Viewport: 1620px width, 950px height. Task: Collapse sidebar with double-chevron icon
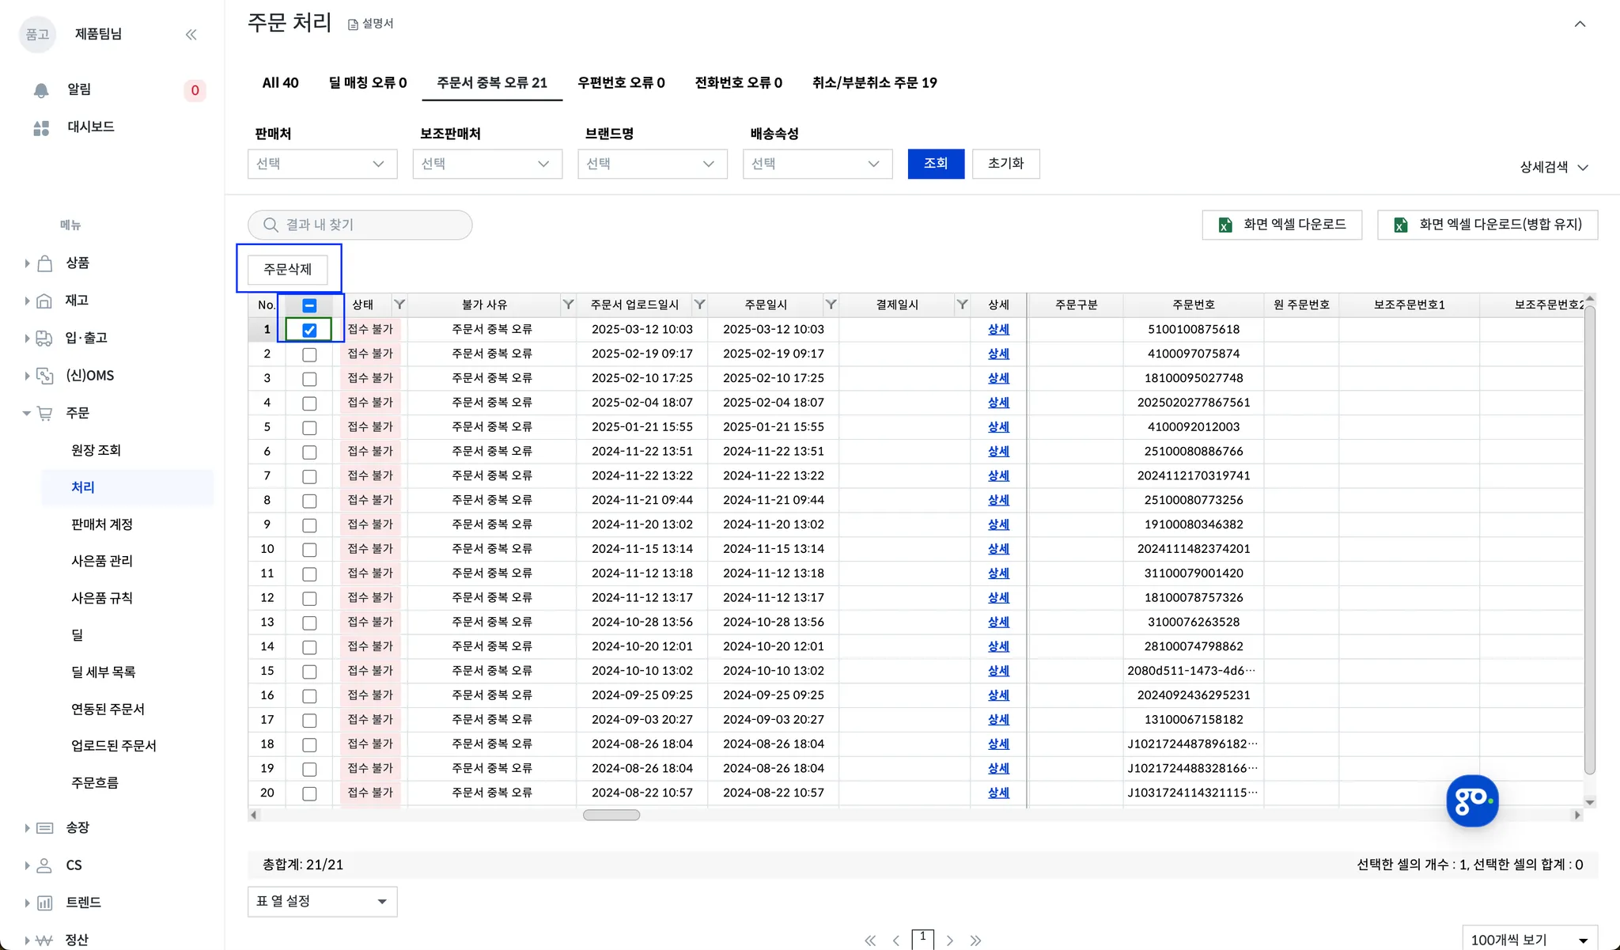tap(191, 34)
